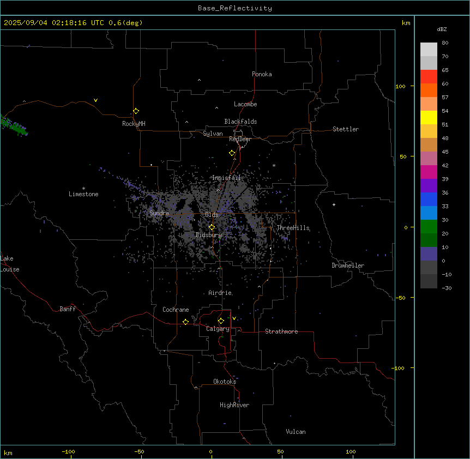This screenshot has width=470, height=459.
Task: Click the asterisk marker above Limestone
Action: (83, 189)
